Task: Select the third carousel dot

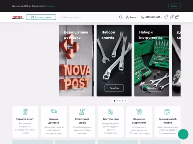Action: tap(120, 101)
